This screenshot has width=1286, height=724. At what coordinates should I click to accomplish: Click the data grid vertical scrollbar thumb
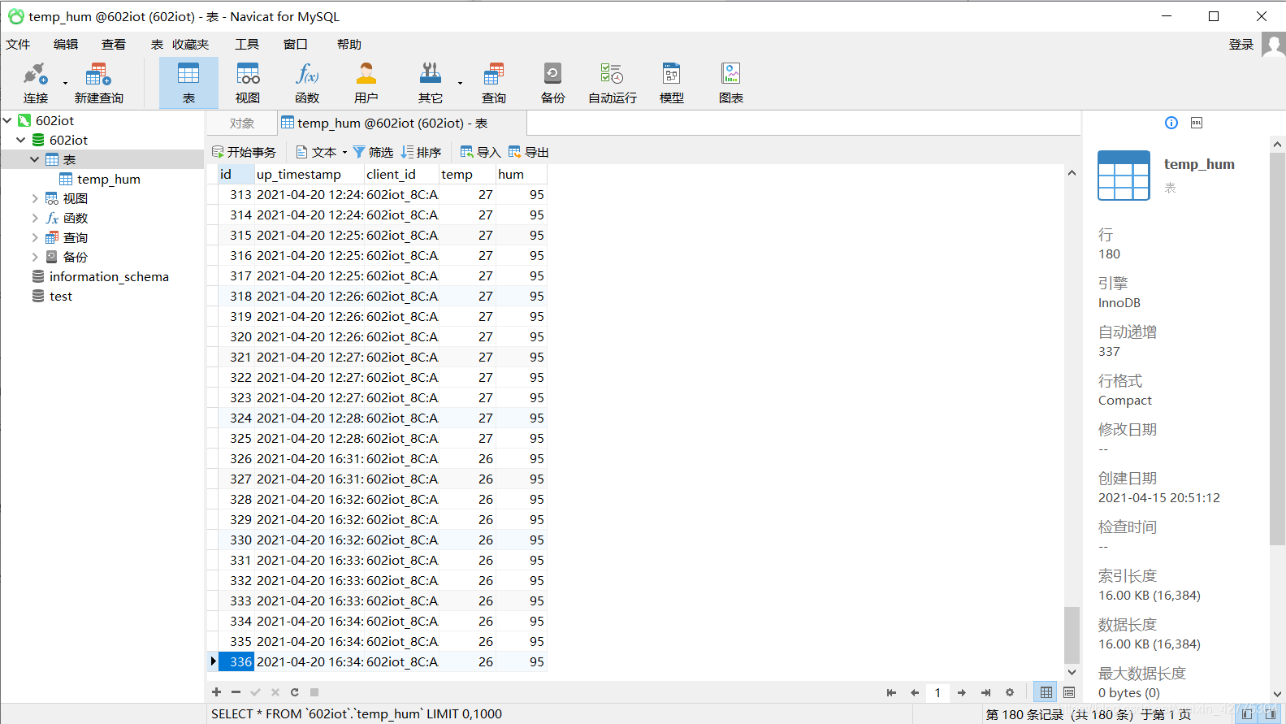click(x=1072, y=635)
